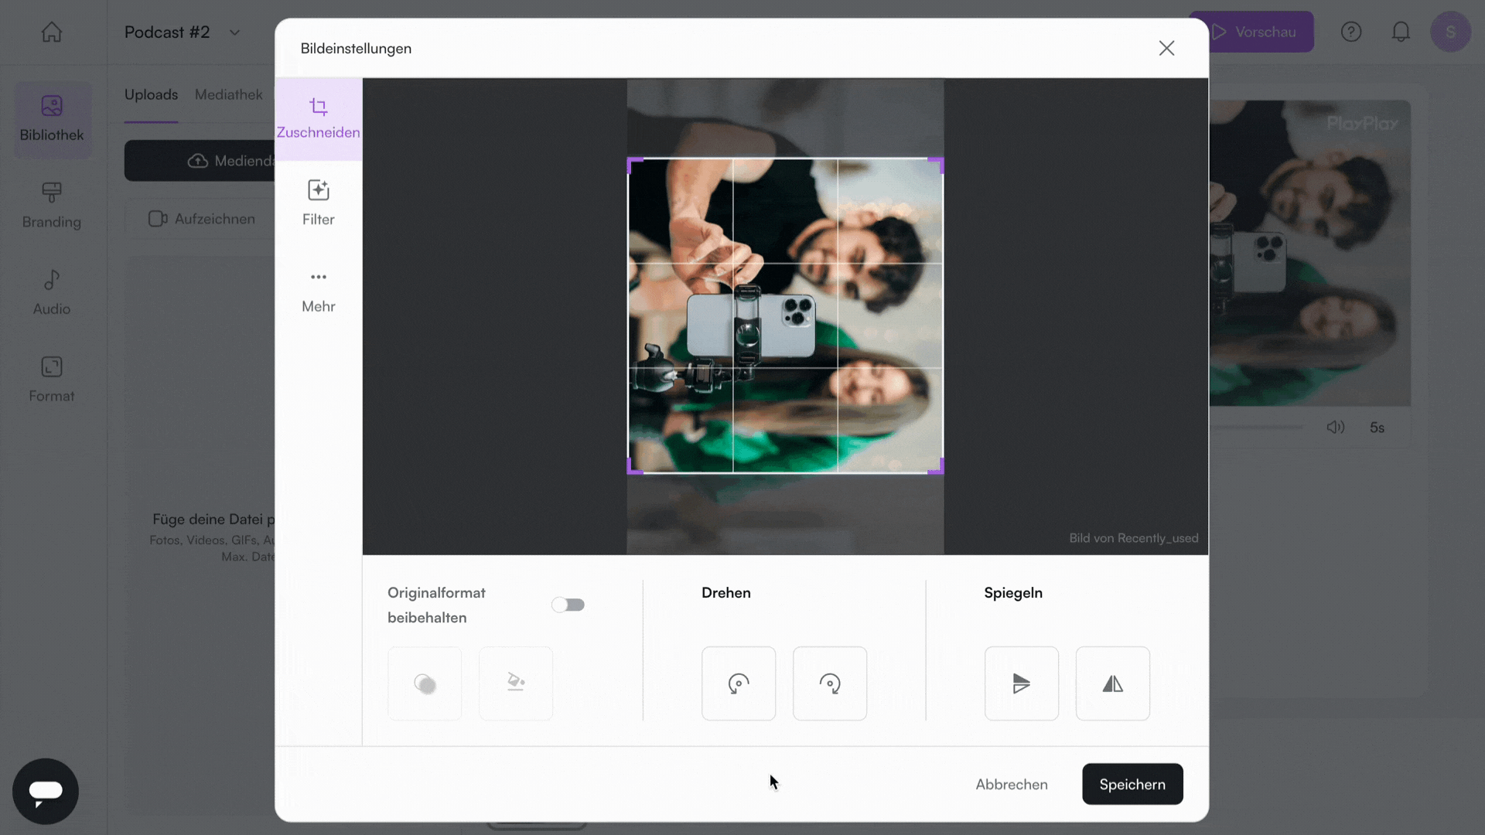Go to the home screen

(52, 32)
